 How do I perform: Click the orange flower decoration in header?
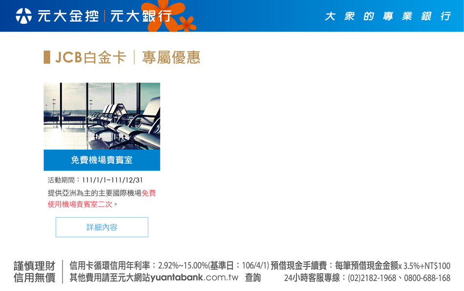tap(162, 14)
